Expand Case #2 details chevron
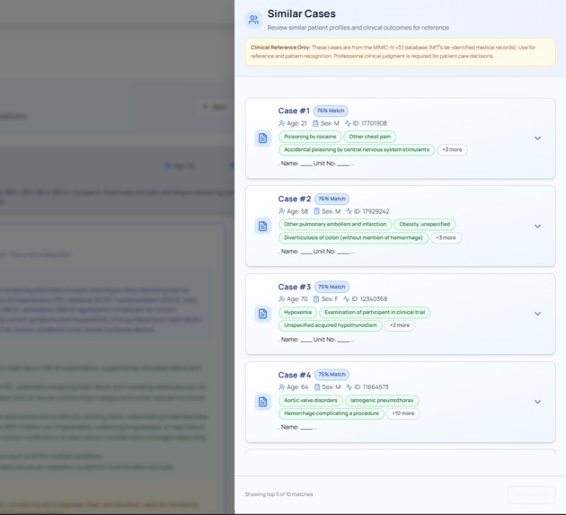566x515 pixels. 537,226
